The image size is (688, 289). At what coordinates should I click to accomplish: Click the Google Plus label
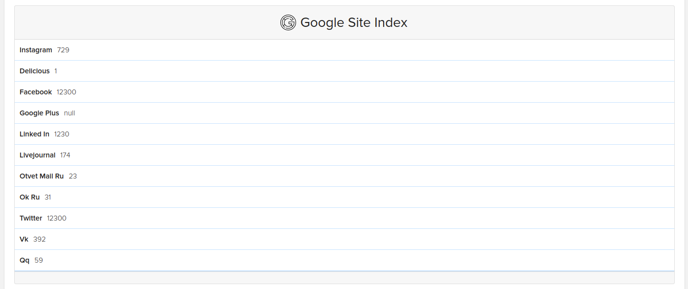pos(39,113)
